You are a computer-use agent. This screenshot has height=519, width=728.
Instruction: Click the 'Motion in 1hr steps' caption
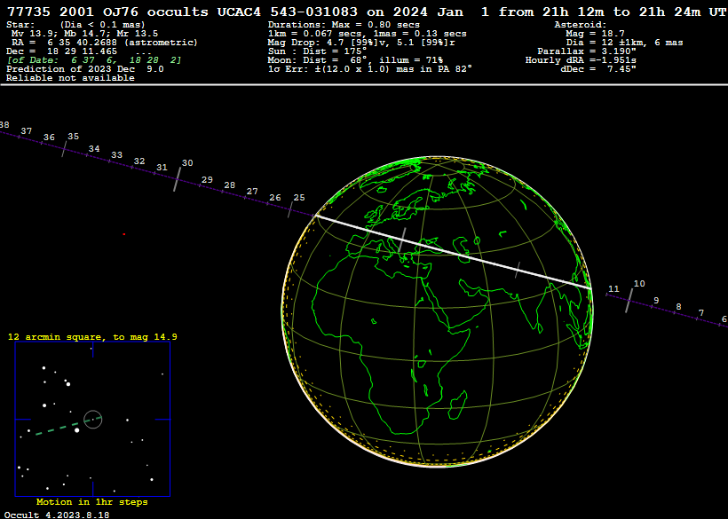coord(92,502)
